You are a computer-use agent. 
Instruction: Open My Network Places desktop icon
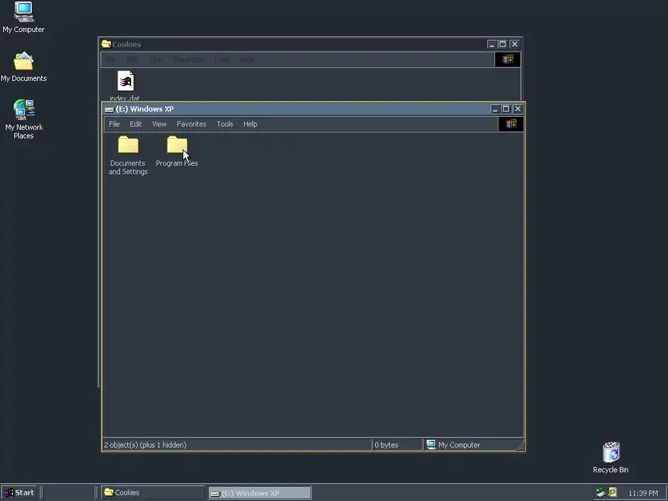pos(23,119)
